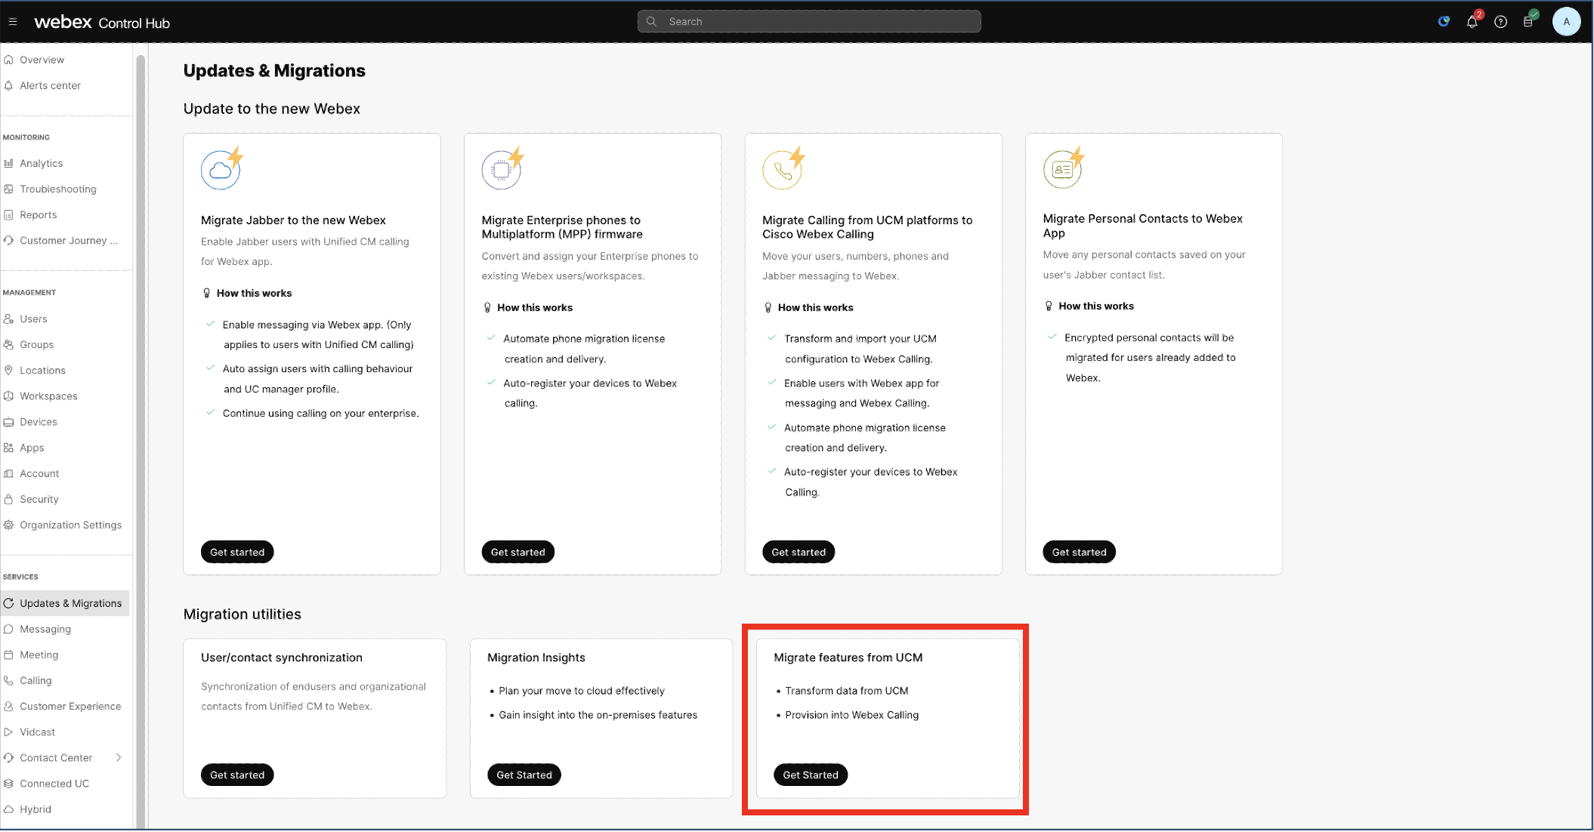Viewport: 1594px width, 832px height.
Task: Expand the Contact Center chevron
Action: tap(119, 757)
